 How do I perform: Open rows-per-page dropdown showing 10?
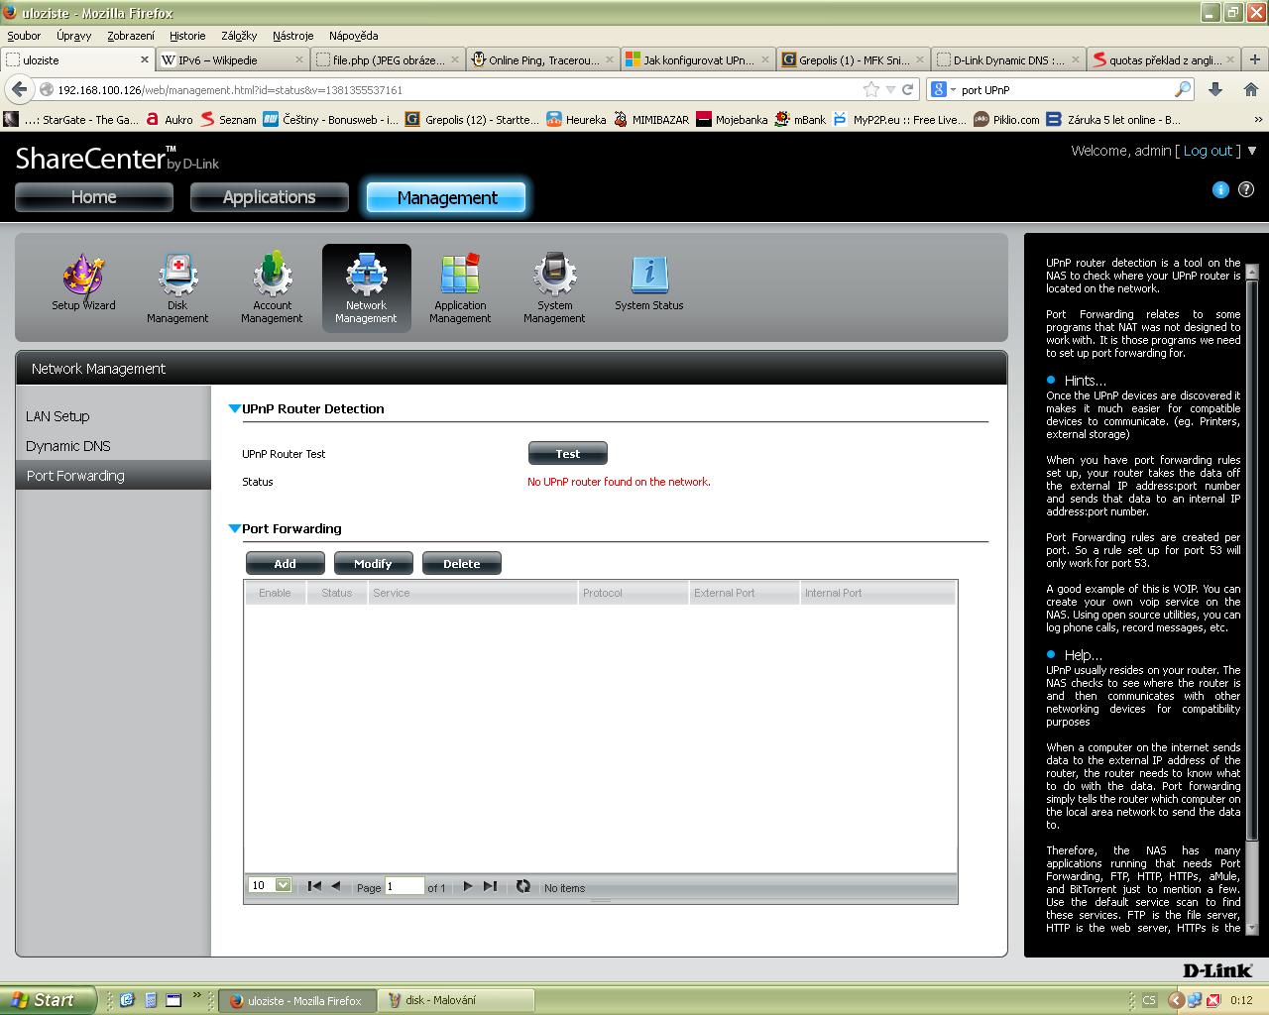[x=271, y=885]
